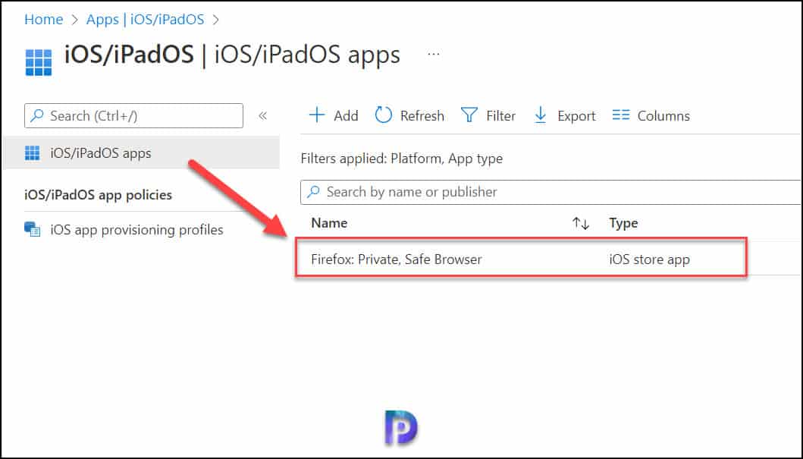The width and height of the screenshot is (803, 459).
Task: Open Filter options by its label
Action: (x=501, y=116)
